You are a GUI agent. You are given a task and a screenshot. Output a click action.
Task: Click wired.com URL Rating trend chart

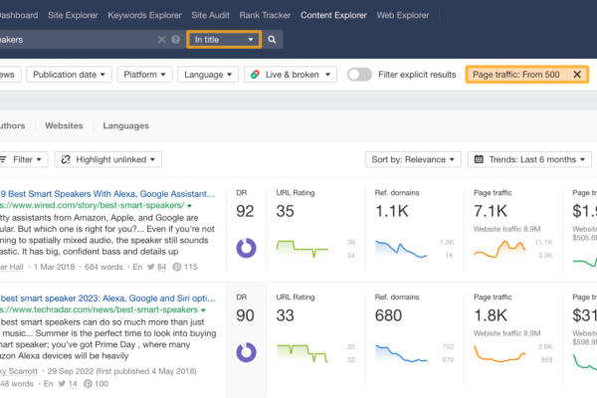click(302, 249)
